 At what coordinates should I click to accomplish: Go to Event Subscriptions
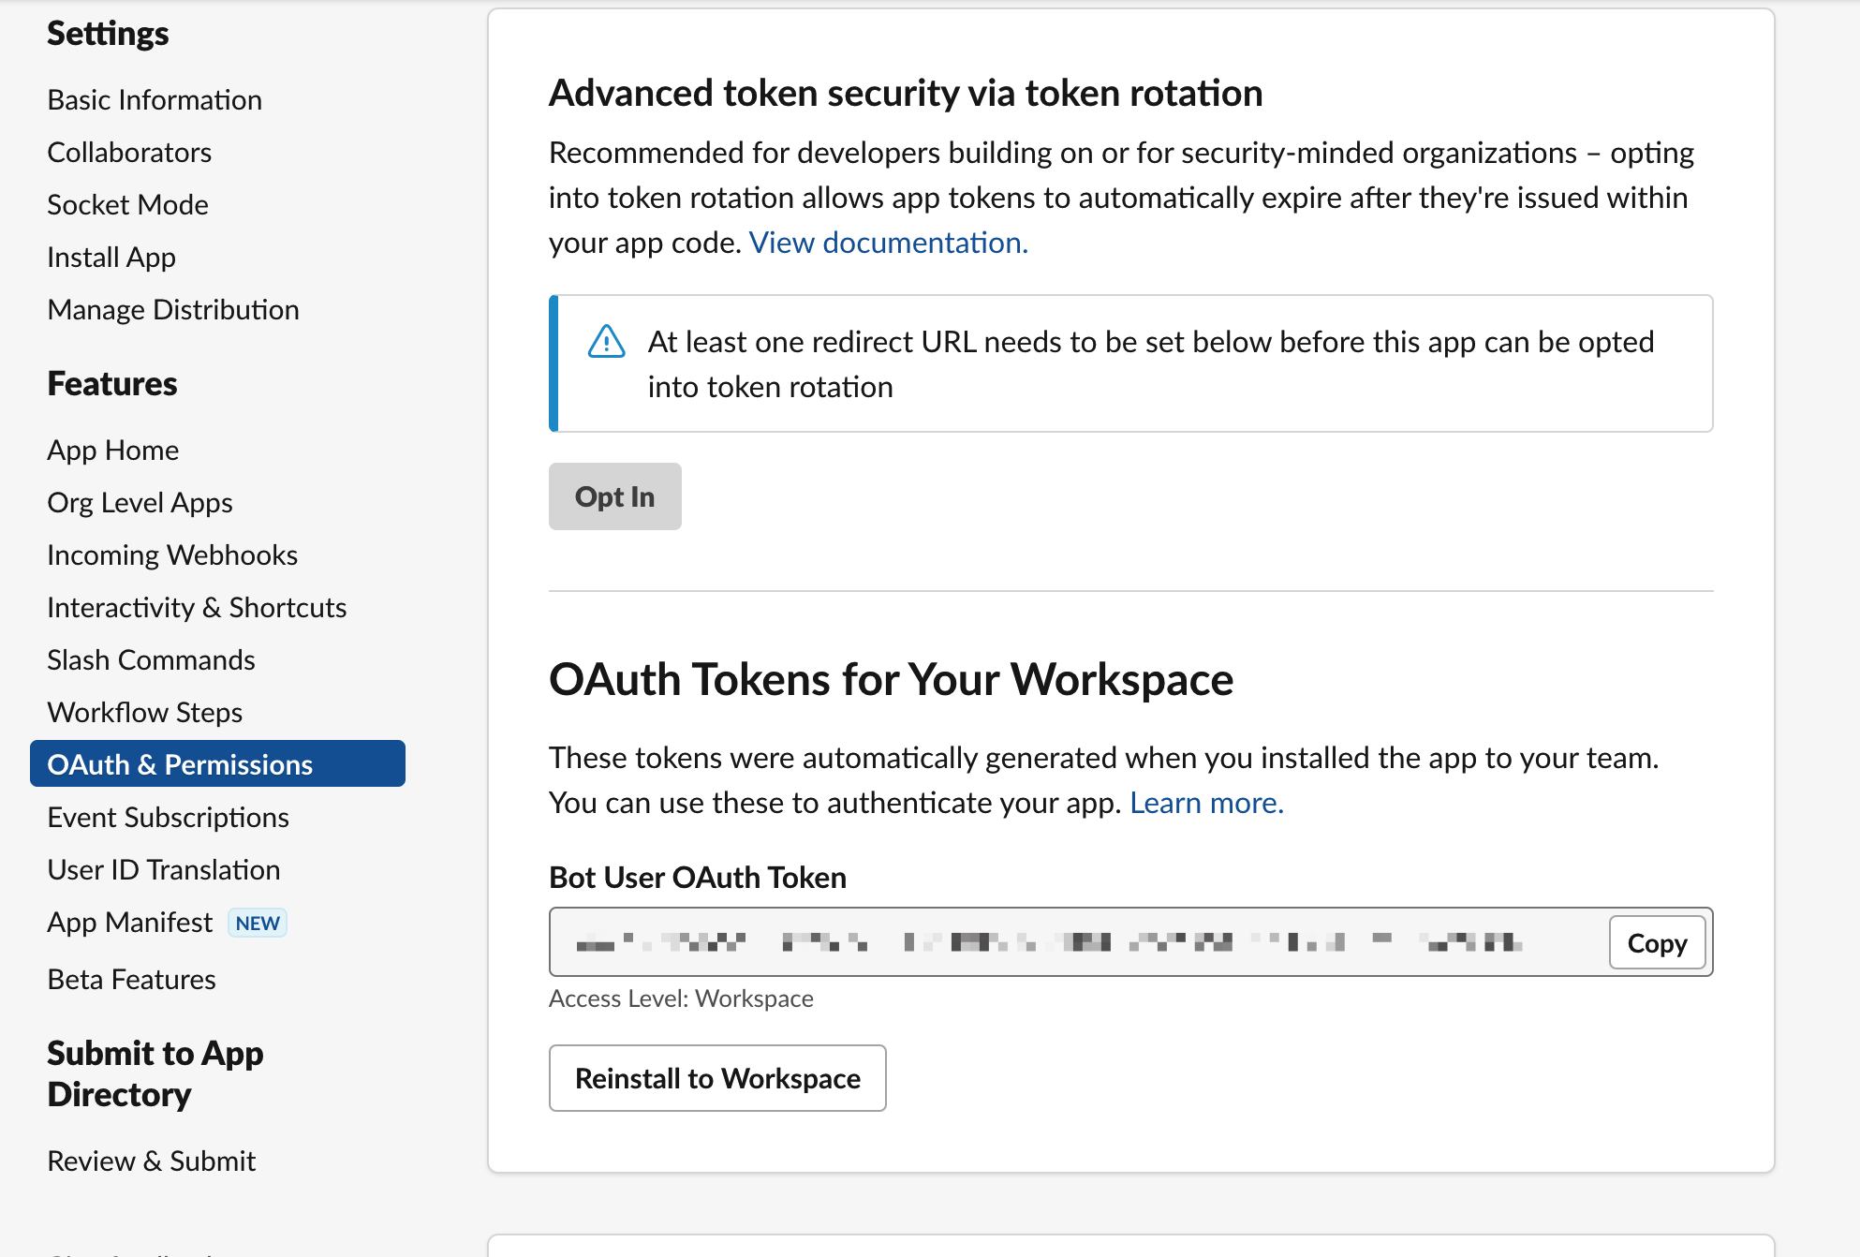coord(168,818)
